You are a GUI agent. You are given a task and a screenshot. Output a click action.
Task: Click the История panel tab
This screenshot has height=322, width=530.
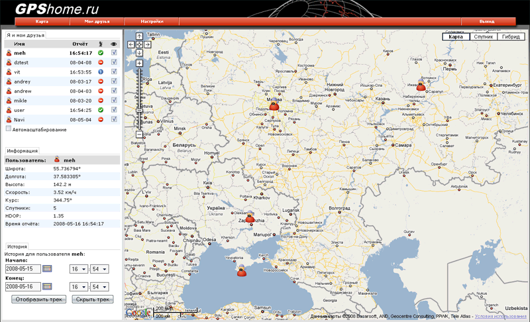tap(17, 246)
